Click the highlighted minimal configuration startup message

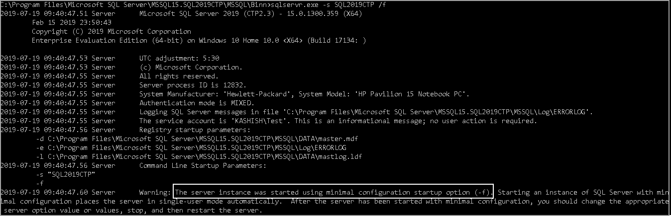pos(334,192)
